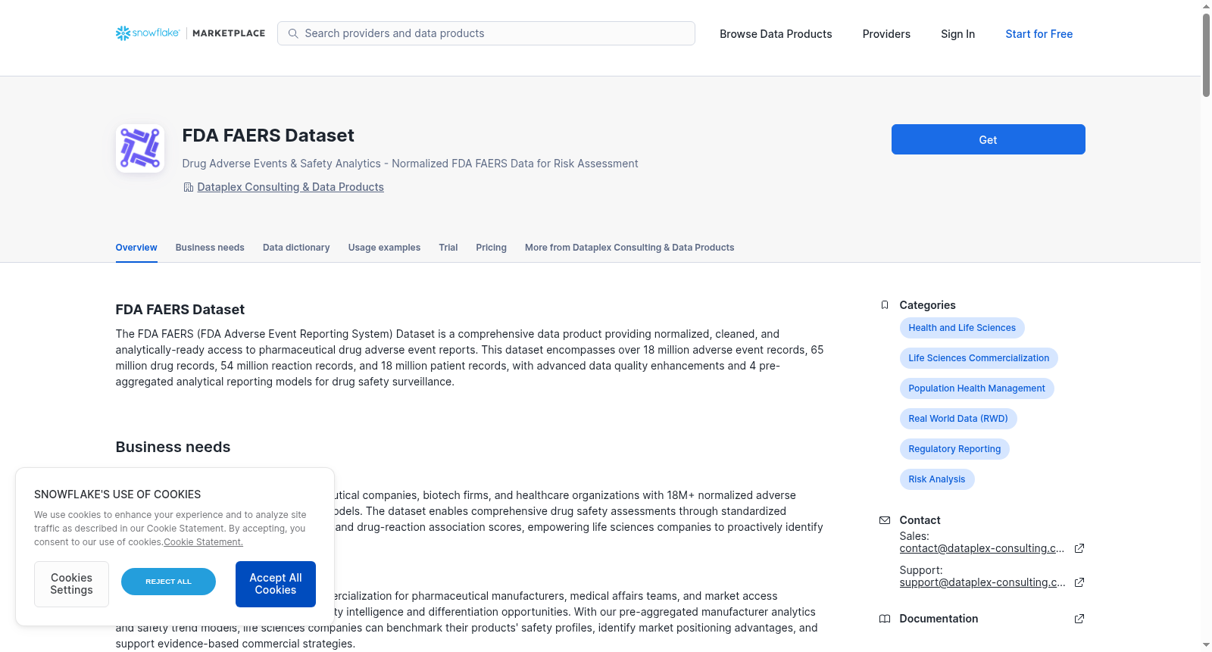Select Population Health Management category tag
This screenshot has width=1212, height=652.
point(976,388)
